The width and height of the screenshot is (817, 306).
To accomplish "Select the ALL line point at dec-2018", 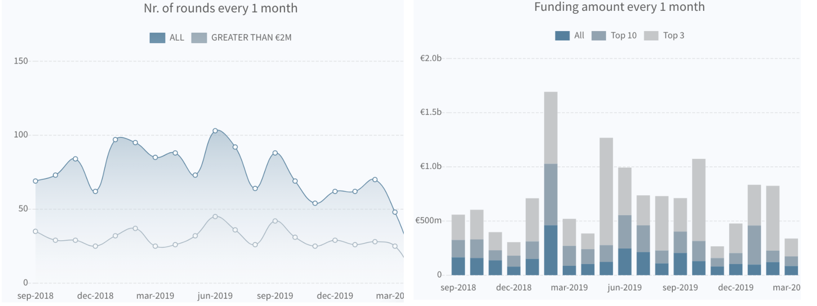I will coord(95,191).
